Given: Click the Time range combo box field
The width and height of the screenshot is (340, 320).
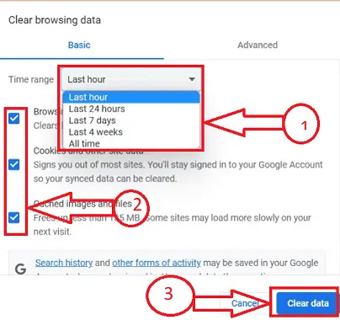Looking at the screenshot, I should [x=131, y=79].
